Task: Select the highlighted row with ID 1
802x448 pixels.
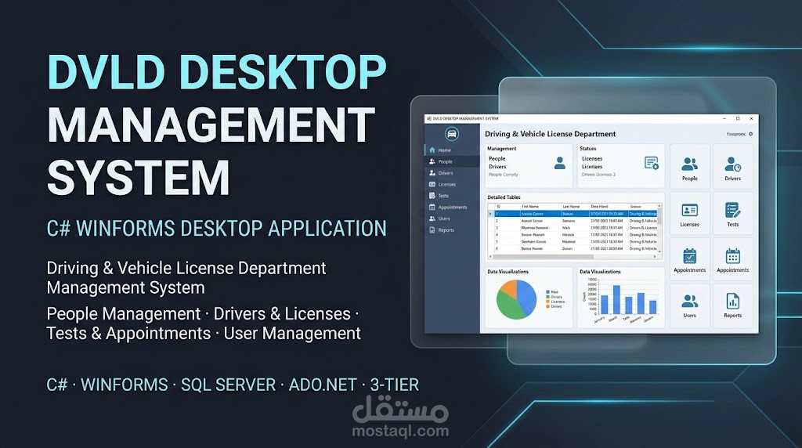Action: pyautogui.click(x=573, y=214)
